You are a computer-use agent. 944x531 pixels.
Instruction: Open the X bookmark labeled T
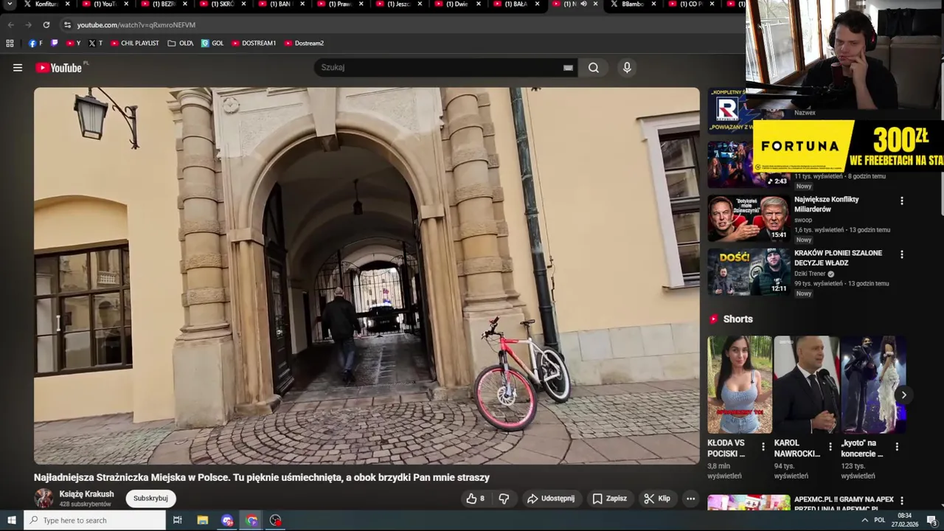coord(96,44)
